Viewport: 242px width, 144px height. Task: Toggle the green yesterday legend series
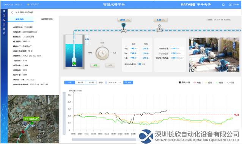coord(220,83)
